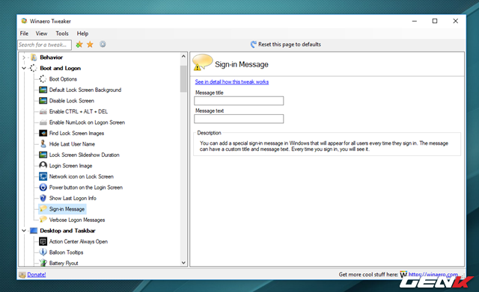Click the Login Screen Image avatar icon
The height and width of the screenshot is (292, 479).
click(x=43, y=166)
